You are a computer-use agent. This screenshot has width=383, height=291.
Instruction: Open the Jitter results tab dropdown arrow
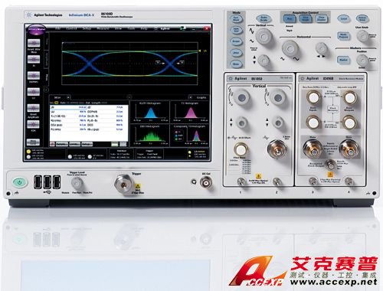[68, 97]
